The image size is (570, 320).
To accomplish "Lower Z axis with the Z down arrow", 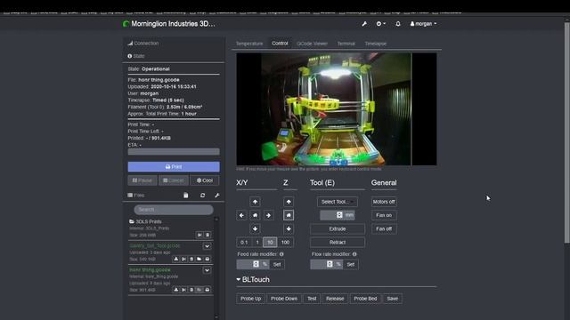I will point(289,228).
